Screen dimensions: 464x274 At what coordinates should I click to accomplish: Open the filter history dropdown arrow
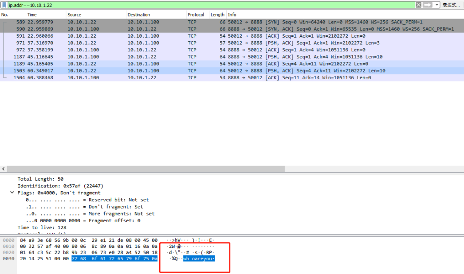437,5
